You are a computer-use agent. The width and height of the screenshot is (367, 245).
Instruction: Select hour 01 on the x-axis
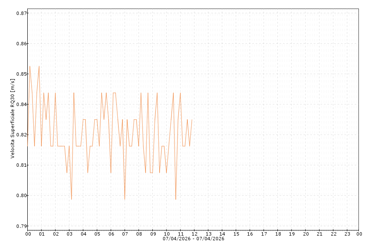coord(42,234)
